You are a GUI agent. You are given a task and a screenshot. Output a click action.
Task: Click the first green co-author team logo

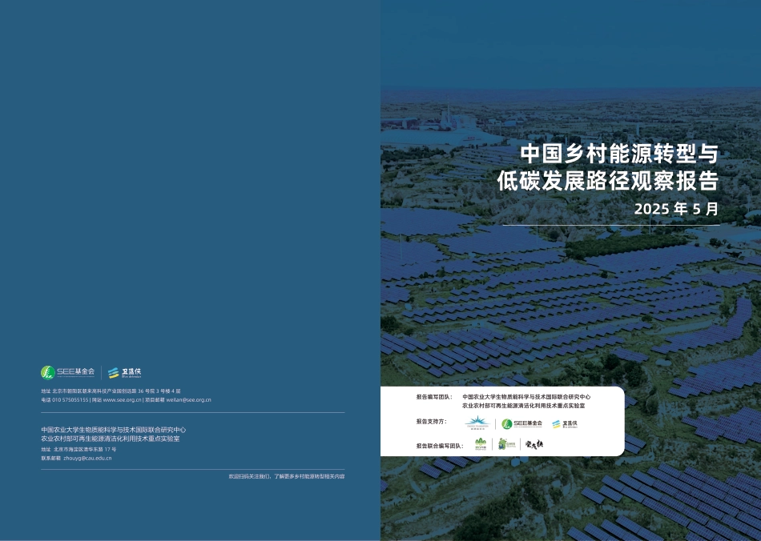pyautogui.click(x=481, y=444)
